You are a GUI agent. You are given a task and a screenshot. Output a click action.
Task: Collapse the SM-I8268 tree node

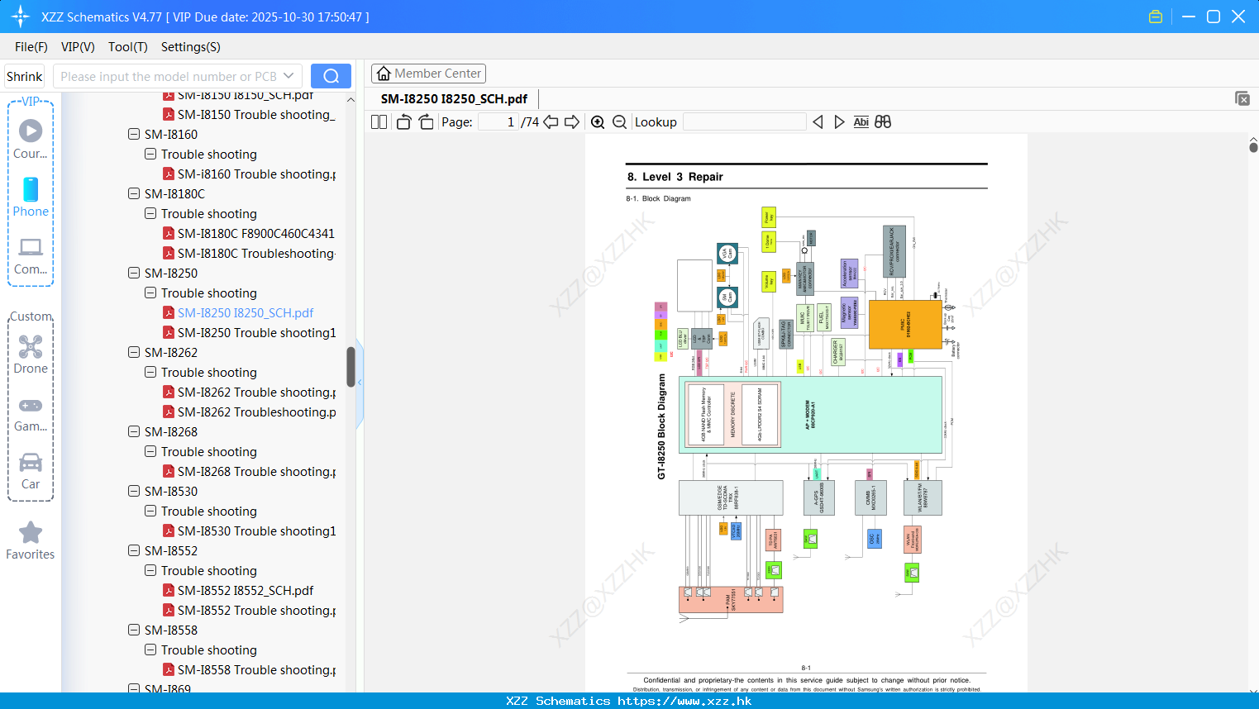[x=134, y=431]
